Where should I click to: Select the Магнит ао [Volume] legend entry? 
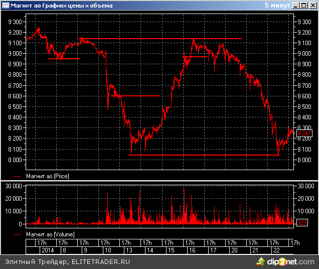pyautogui.click(x=49, y=234)
